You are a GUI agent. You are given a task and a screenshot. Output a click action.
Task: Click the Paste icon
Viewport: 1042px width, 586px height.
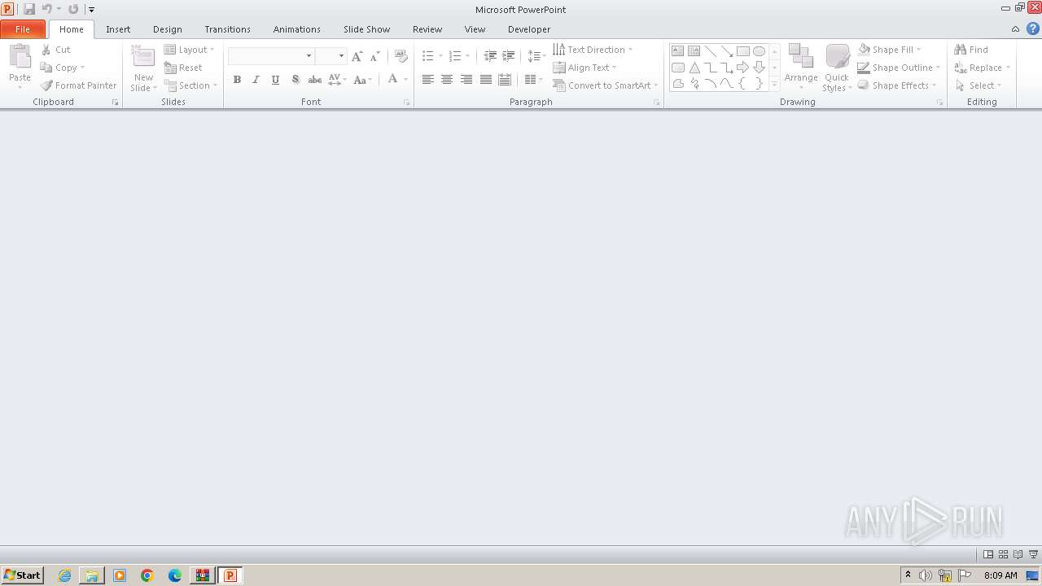20,58
